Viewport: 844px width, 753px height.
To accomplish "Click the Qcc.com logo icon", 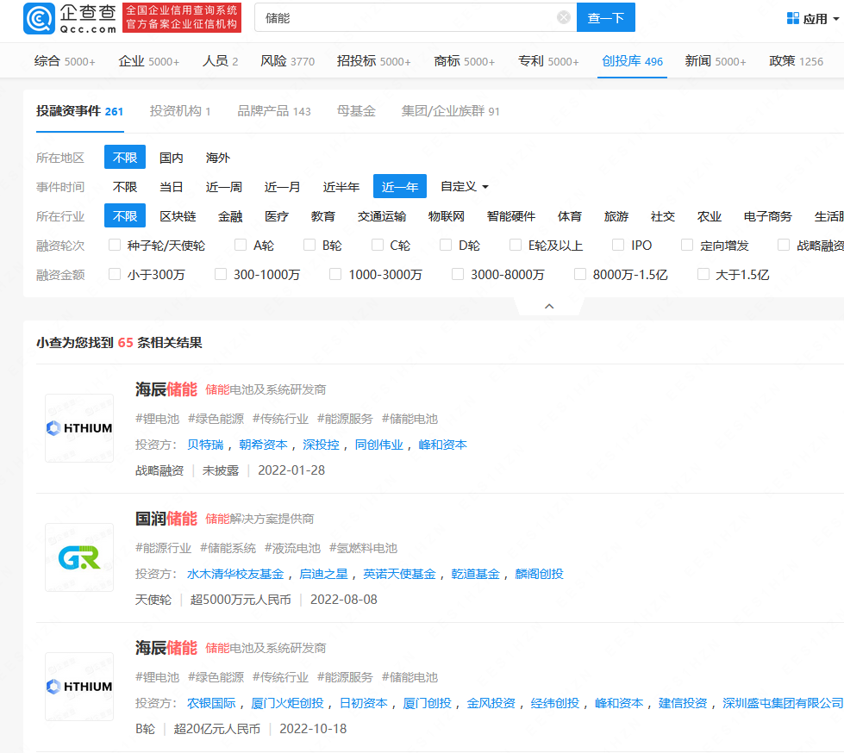I will tap(39, 18).
